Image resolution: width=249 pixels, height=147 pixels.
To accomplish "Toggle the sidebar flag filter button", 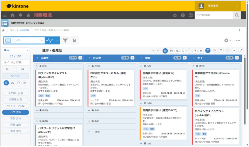I will [19, 83].
